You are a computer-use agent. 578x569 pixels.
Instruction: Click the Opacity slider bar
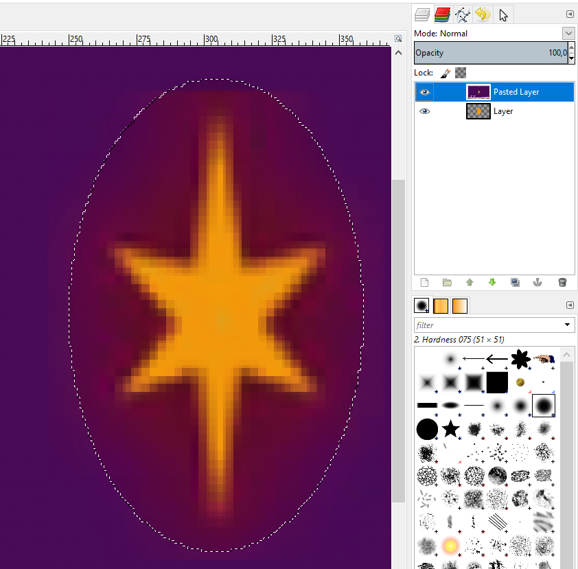click(x=491, y=53)
